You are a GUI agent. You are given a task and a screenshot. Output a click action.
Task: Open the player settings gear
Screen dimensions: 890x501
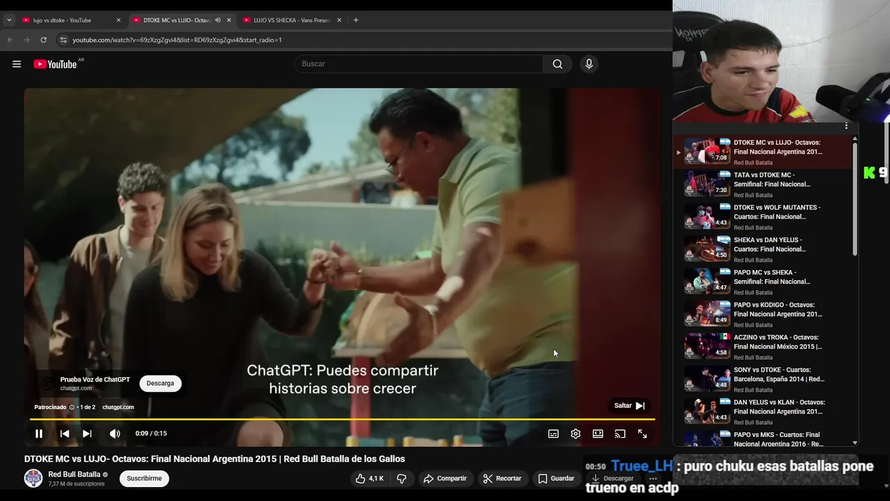[576, 434]
